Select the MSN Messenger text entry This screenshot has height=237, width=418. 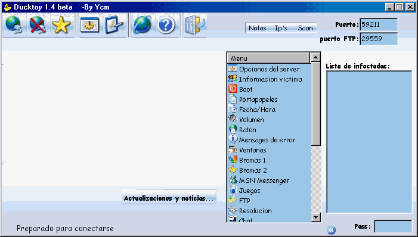[264, 180]
